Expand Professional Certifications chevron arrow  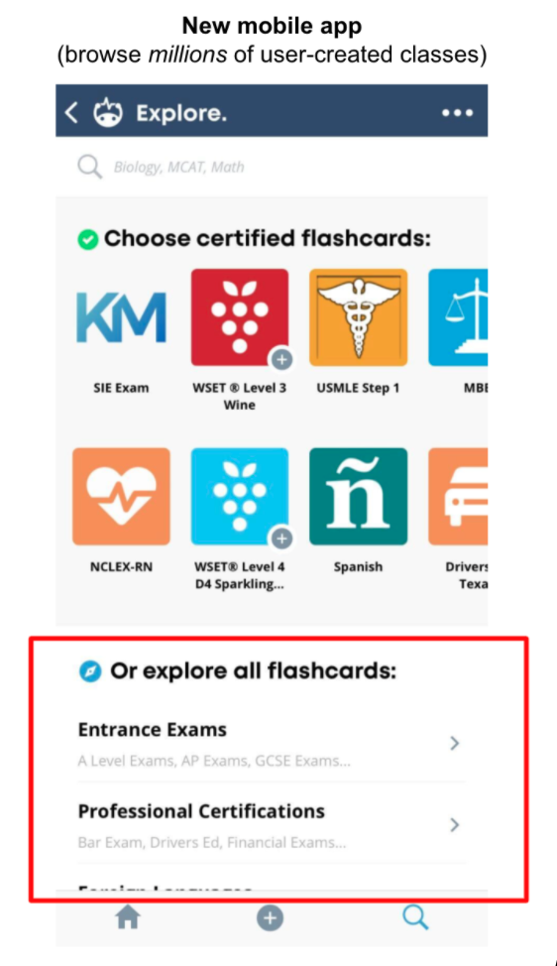point(455,825)
